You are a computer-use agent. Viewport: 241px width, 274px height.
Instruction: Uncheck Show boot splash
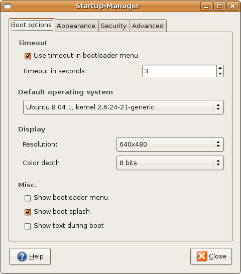click(28, 212)
